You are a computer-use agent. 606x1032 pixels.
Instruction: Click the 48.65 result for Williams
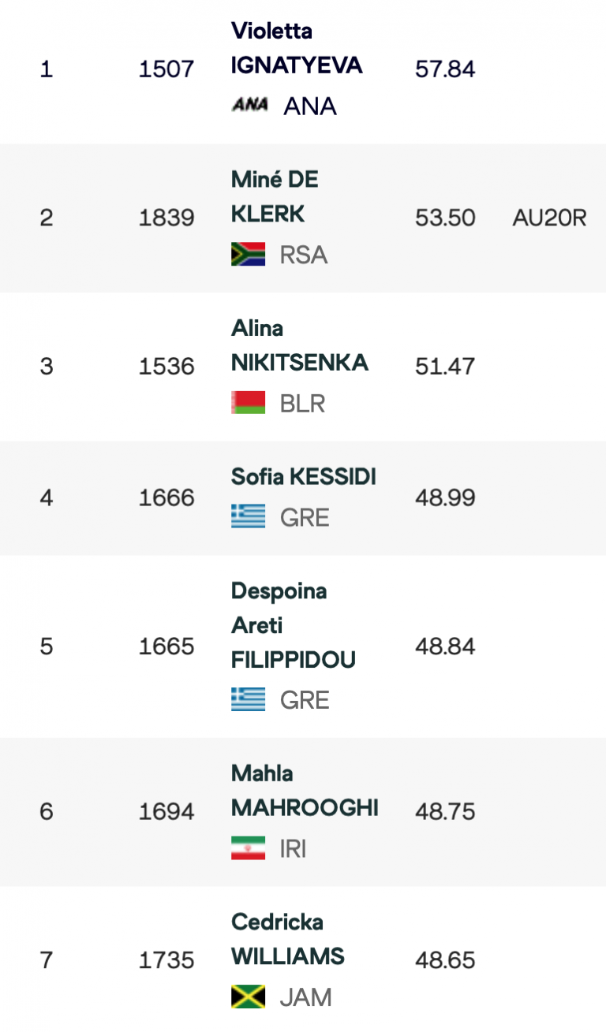coord(445,960)
